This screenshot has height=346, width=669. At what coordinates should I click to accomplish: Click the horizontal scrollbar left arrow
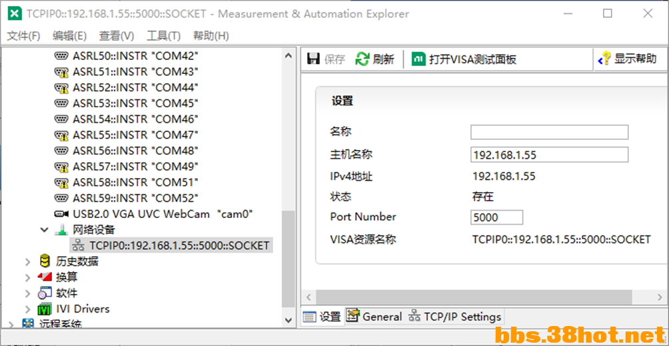[x=309, y=297]
